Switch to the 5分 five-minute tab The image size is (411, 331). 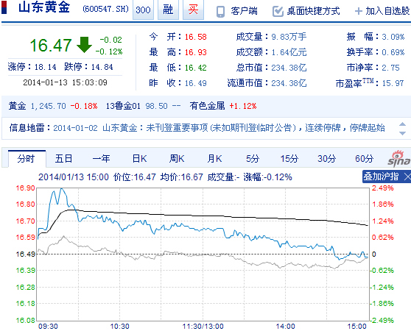coord(253,159)
